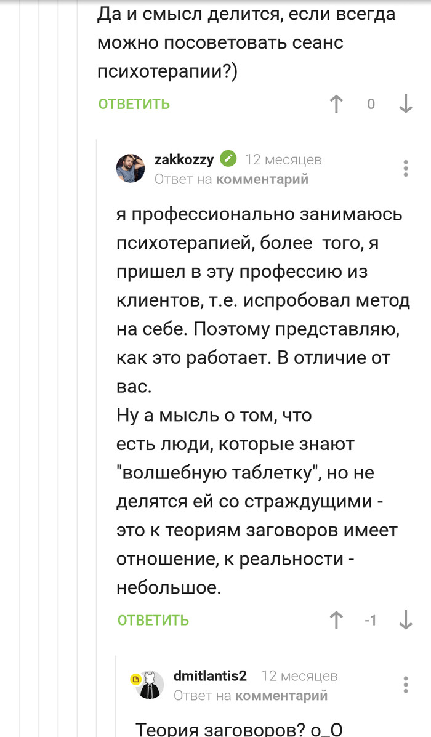Click the green verified badge next to zakkozzy

pos(228,159)
